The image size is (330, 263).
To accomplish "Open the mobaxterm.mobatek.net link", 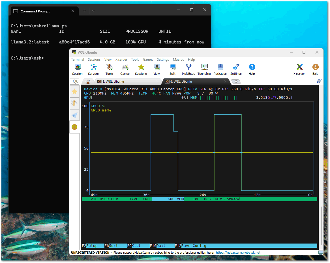I will 238,253.
